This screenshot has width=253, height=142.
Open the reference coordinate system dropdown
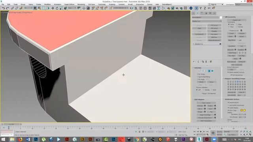(x=72, y=8)
